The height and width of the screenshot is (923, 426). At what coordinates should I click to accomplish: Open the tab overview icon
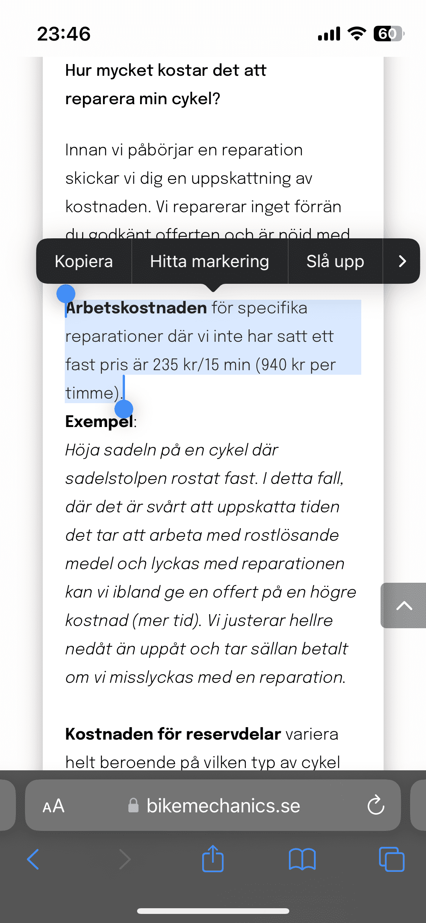392,859
